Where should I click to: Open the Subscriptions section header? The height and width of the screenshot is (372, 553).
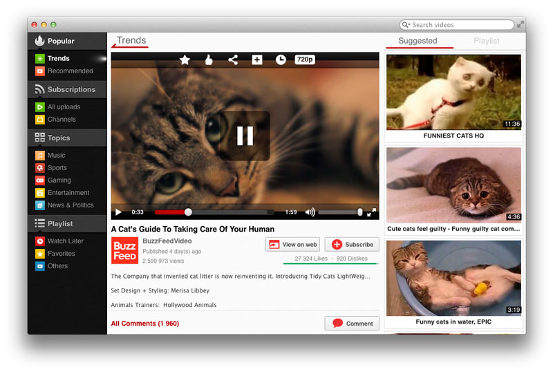click(67, 89)
